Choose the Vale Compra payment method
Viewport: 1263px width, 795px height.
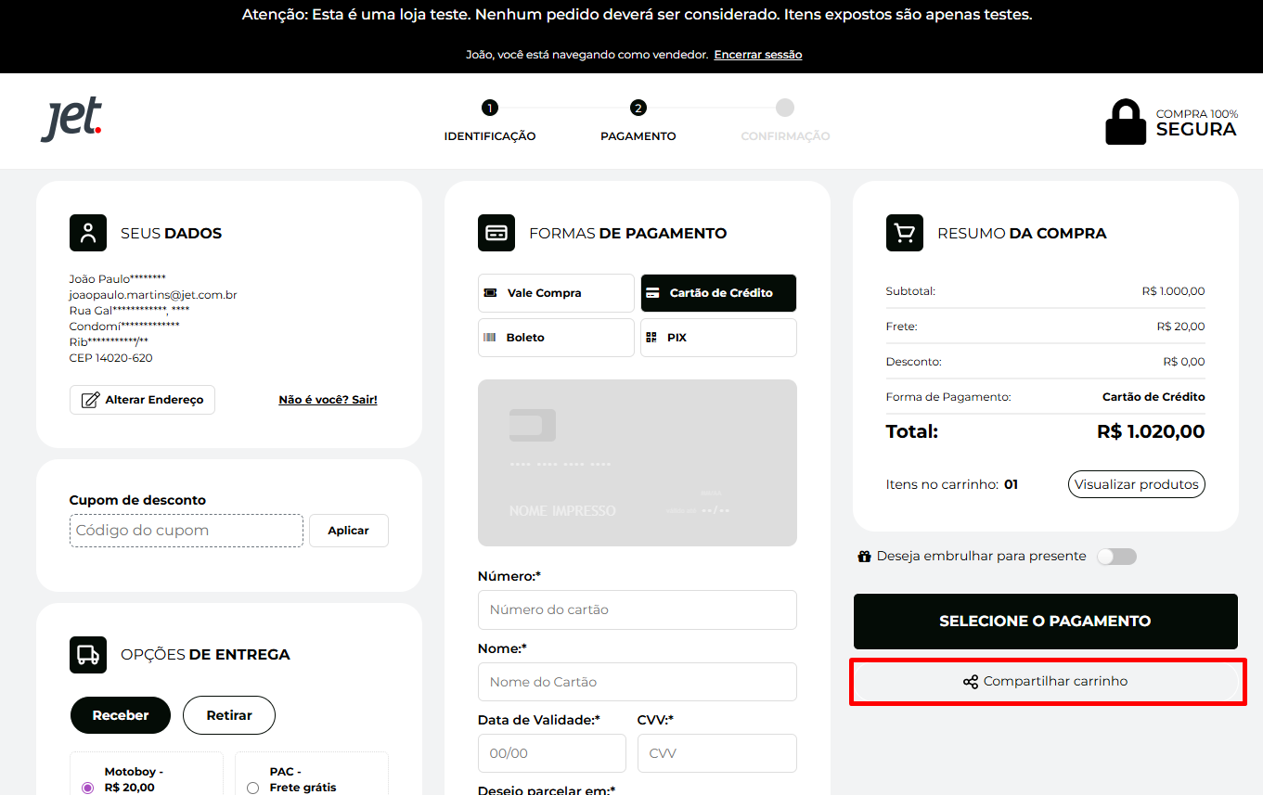(556, 293)
